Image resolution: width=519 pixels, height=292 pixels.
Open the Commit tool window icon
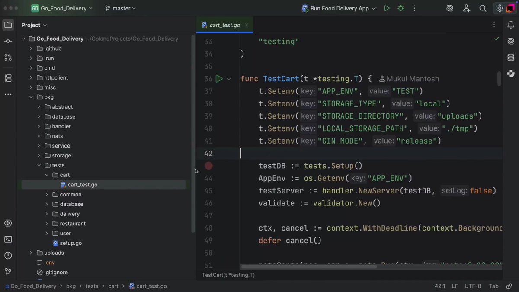tap(8, 41)
